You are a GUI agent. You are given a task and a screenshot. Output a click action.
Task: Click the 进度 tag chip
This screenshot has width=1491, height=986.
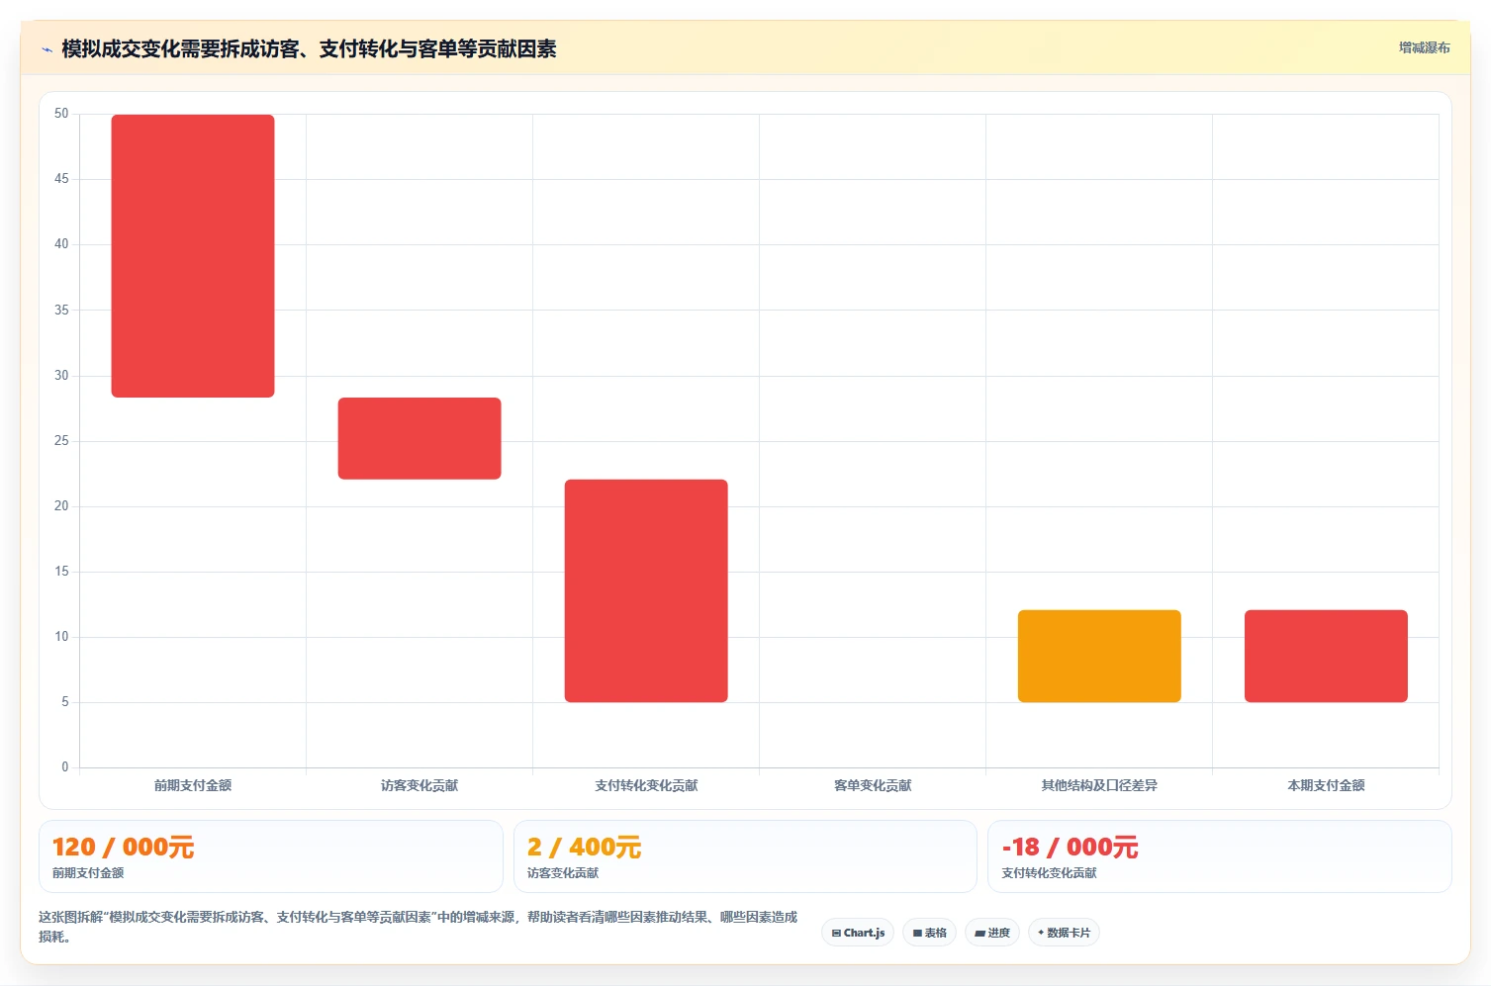(x=992, y=933)
